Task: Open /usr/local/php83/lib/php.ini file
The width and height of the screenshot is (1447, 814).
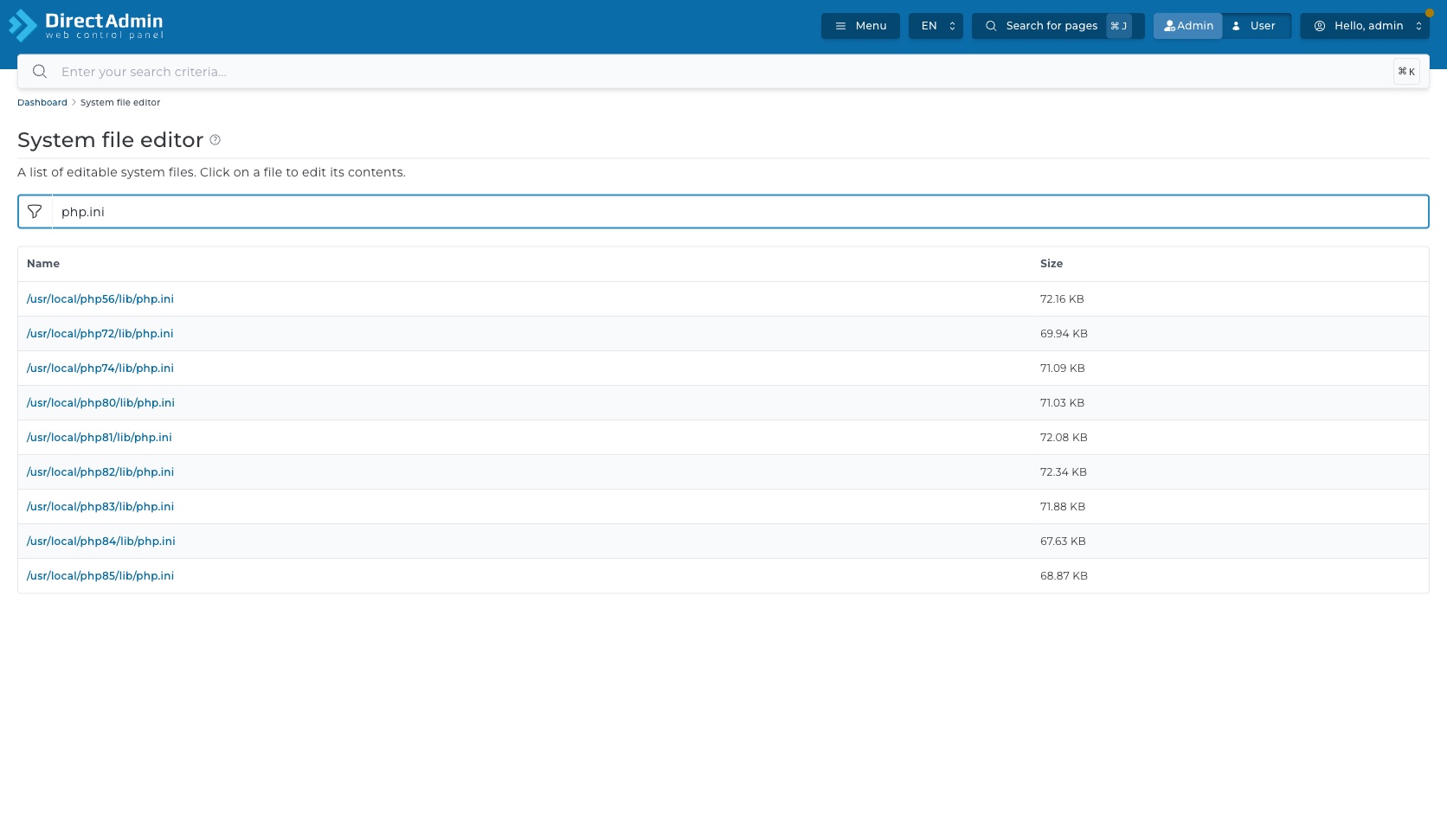Action: click(x=100, y=507)
